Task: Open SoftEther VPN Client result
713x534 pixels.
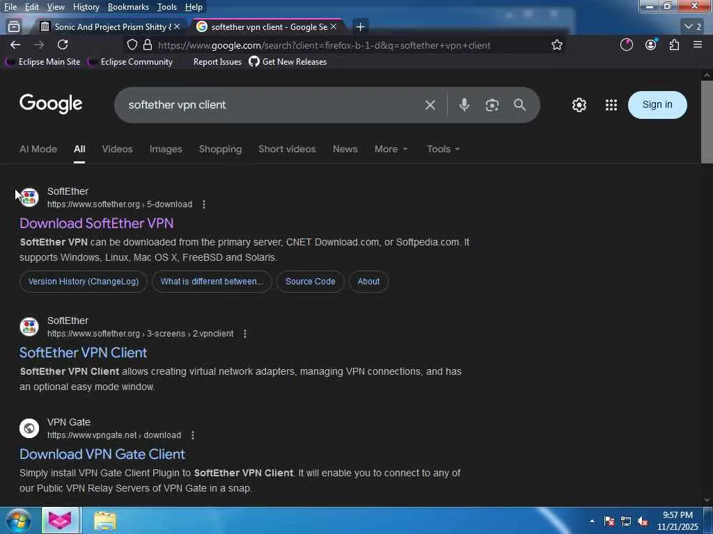Action: pos(84,353)
